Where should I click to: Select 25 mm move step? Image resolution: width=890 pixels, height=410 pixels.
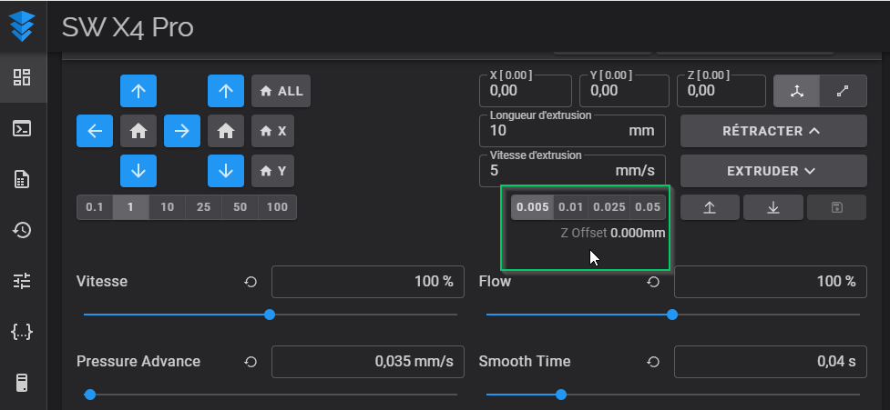[203, 207]
